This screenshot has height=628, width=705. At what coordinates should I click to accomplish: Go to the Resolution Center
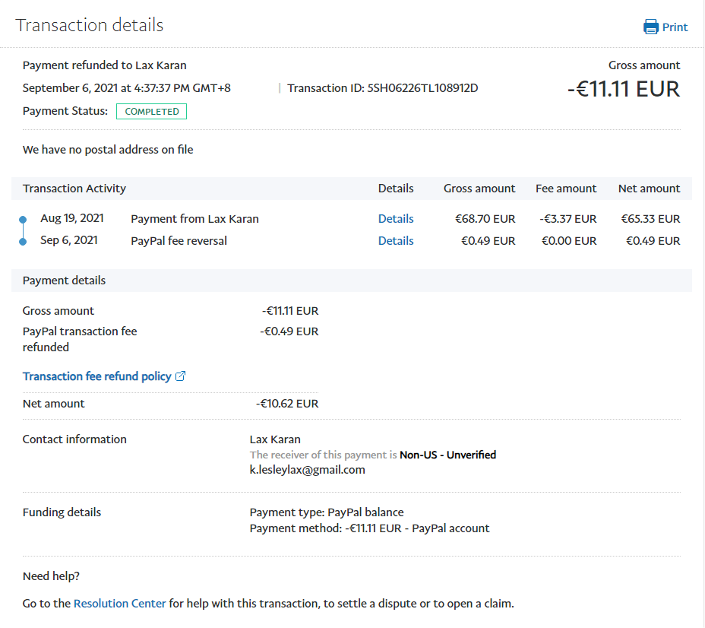(119, 604)
